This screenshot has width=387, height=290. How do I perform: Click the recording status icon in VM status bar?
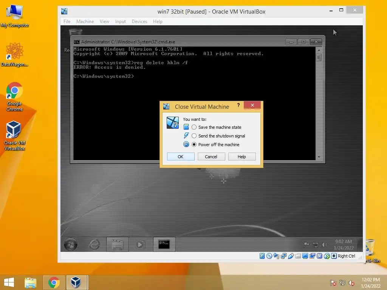(312, 256)
